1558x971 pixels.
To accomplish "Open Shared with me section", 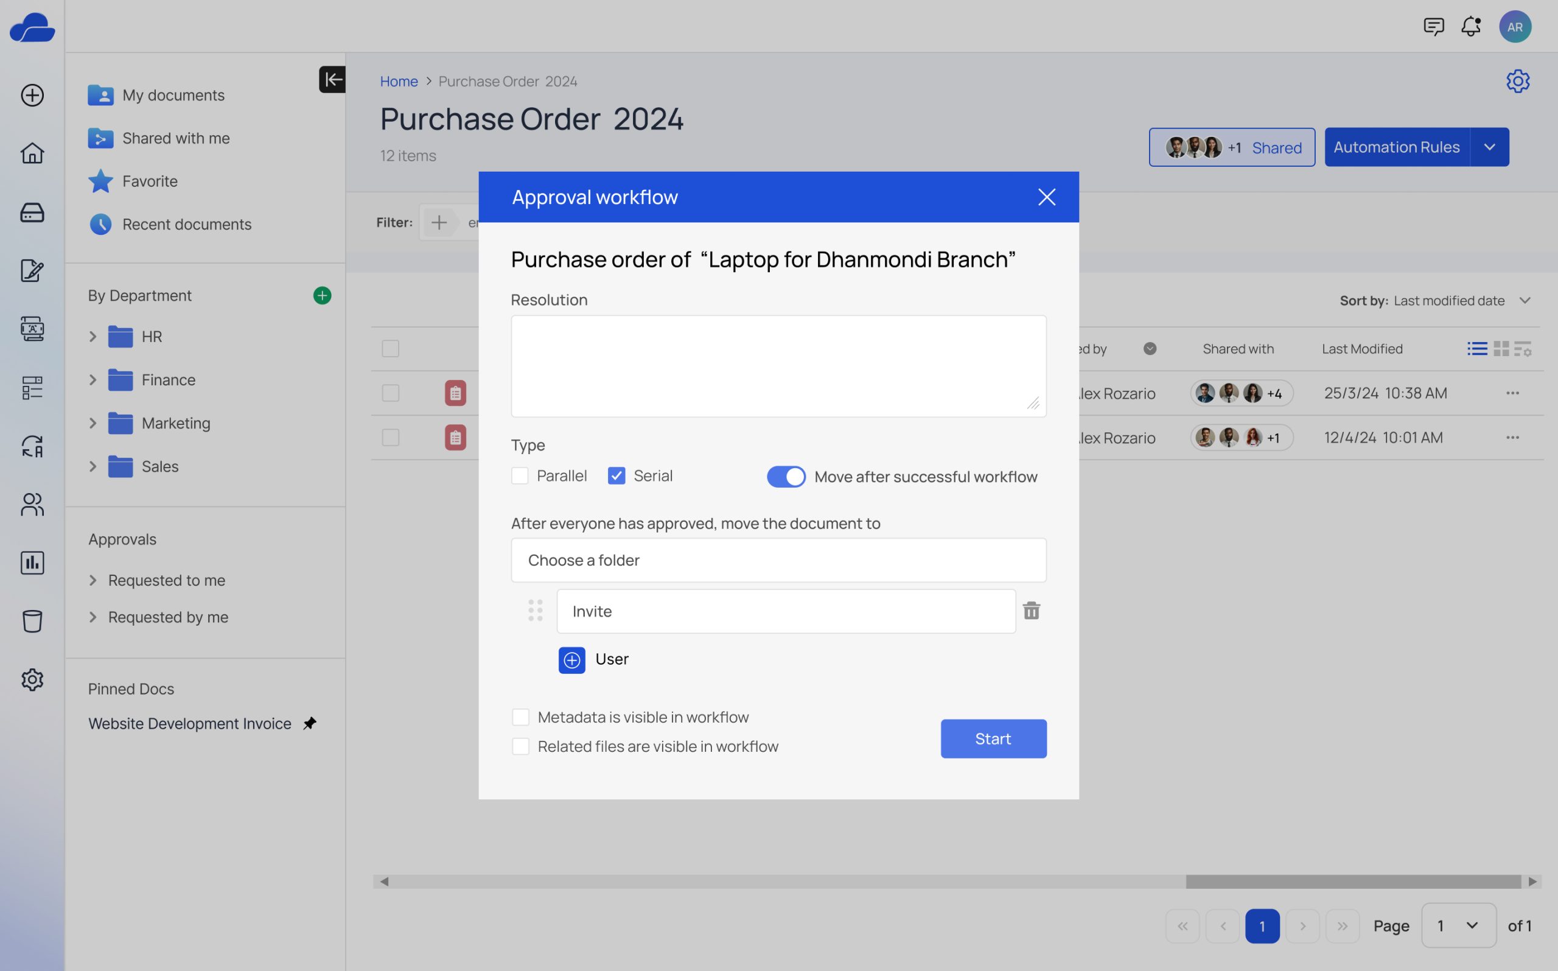I will click(175, 138).
